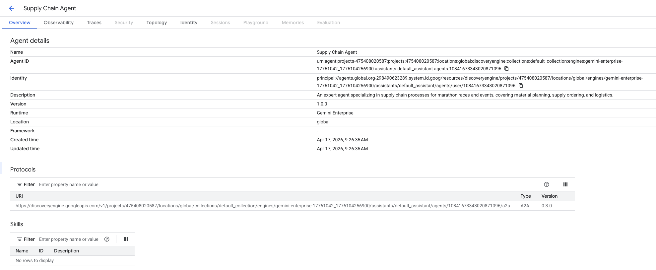Sort Protocols by Type column header
The image size is (656, 270).
[526, 196]
